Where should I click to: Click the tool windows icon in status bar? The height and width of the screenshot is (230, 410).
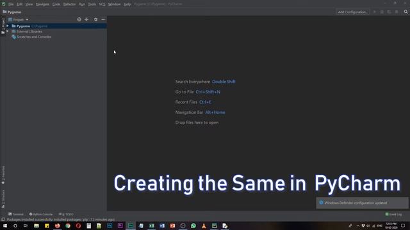(x=3, y=219)
